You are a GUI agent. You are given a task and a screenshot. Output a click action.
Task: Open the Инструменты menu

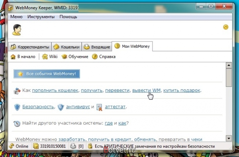tap(41, 17)
